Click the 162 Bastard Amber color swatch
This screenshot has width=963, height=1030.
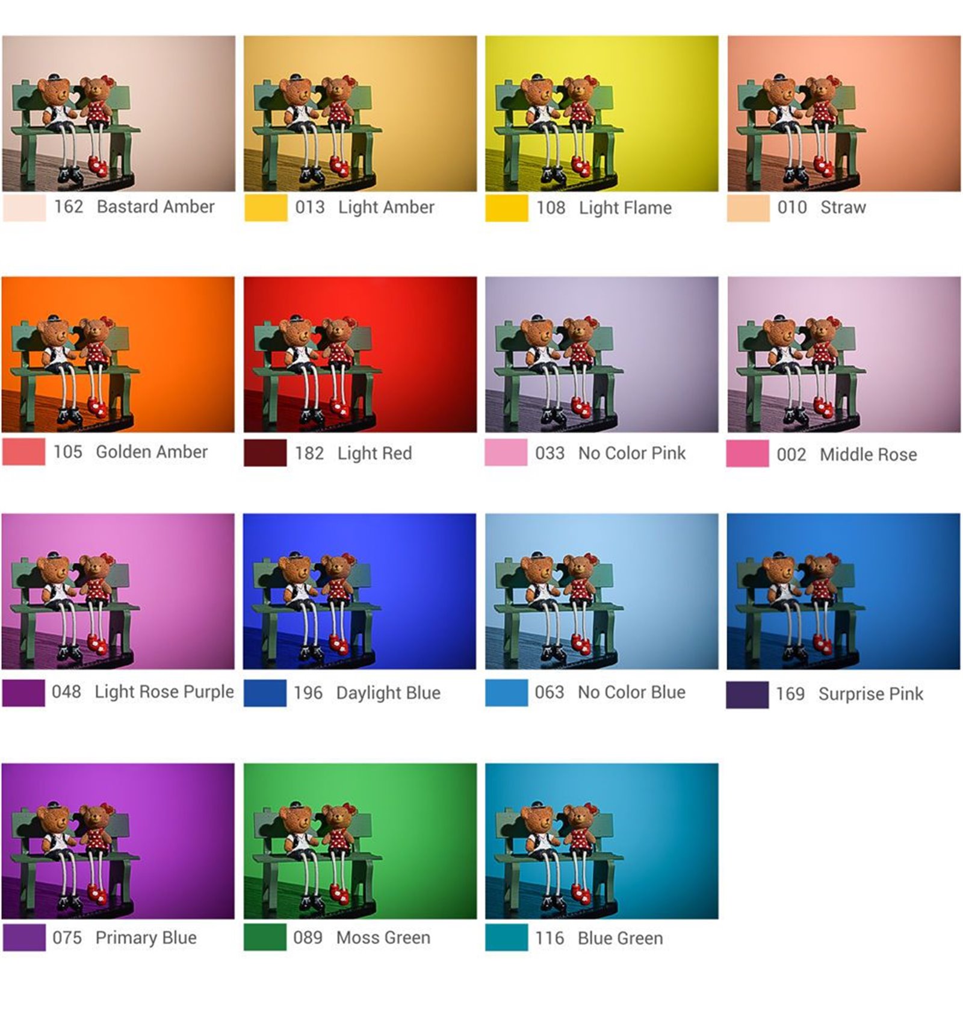[24, 207]
